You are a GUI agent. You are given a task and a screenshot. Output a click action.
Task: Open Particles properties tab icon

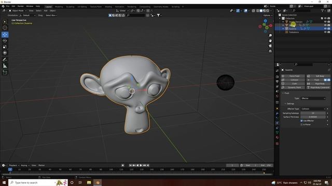(277, 118)
